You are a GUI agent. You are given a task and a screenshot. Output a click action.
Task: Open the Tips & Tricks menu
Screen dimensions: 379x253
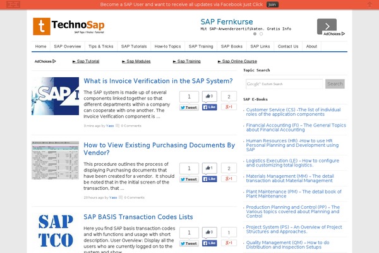[101, 46]
